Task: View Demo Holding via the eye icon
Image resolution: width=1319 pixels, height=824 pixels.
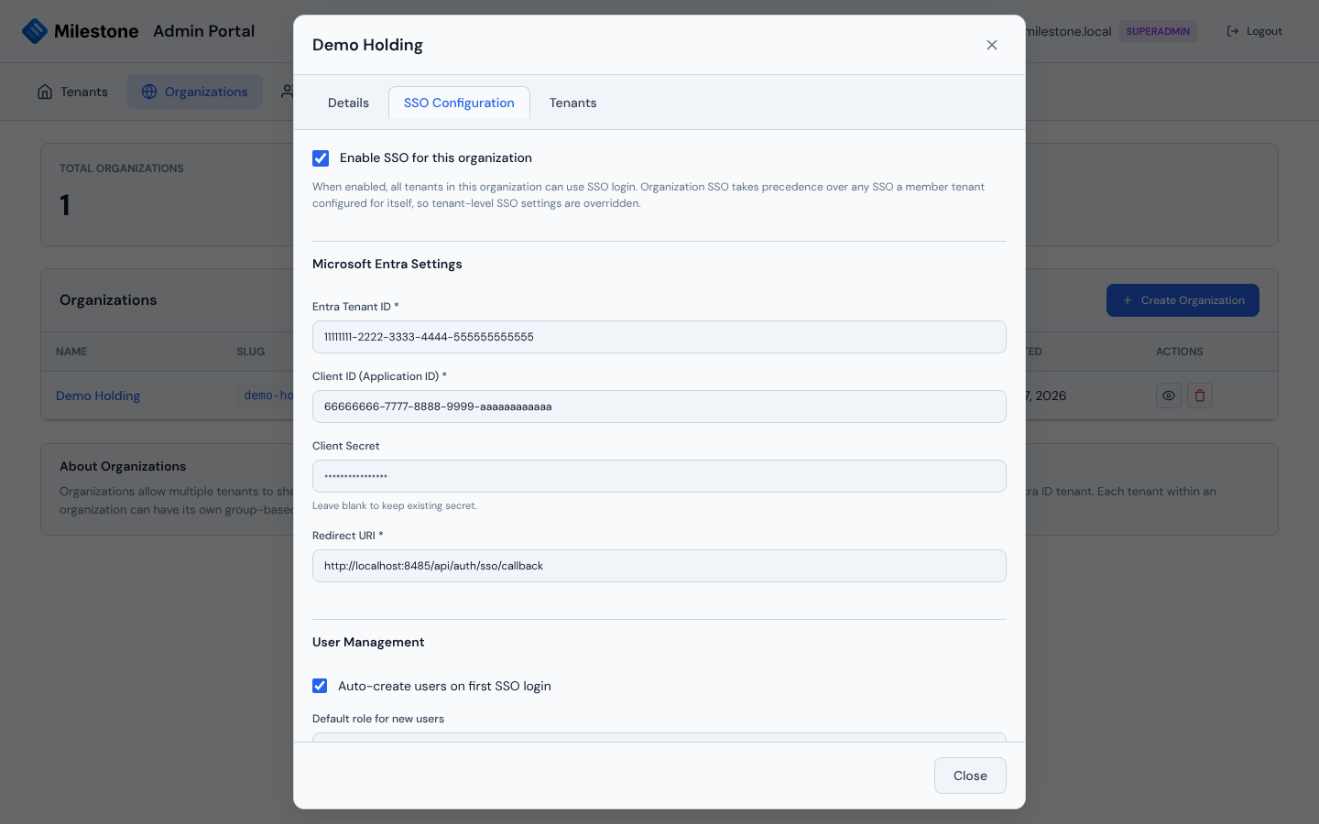Action: pos(1169,396)
